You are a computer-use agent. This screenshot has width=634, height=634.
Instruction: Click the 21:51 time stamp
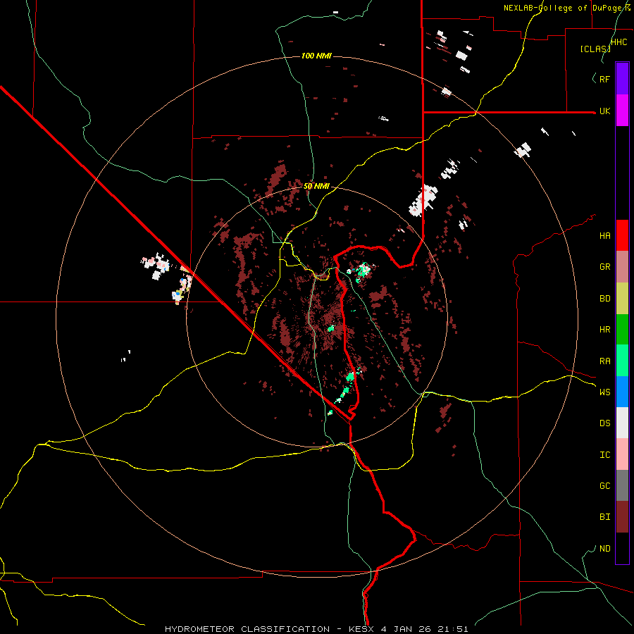[454, 629]
